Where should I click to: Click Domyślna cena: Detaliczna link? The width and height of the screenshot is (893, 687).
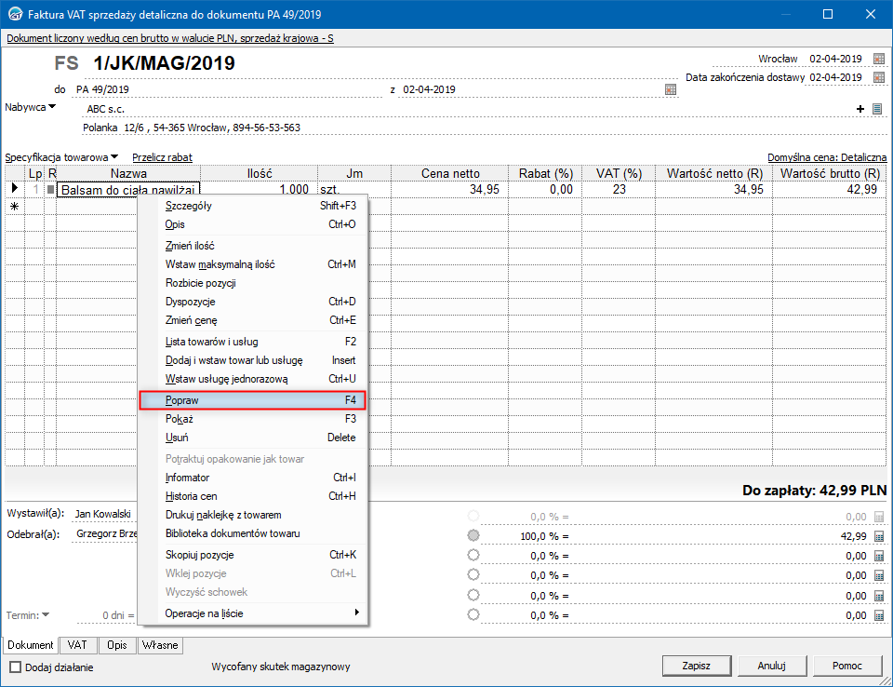pyautogui.click(x=826, y=157)
